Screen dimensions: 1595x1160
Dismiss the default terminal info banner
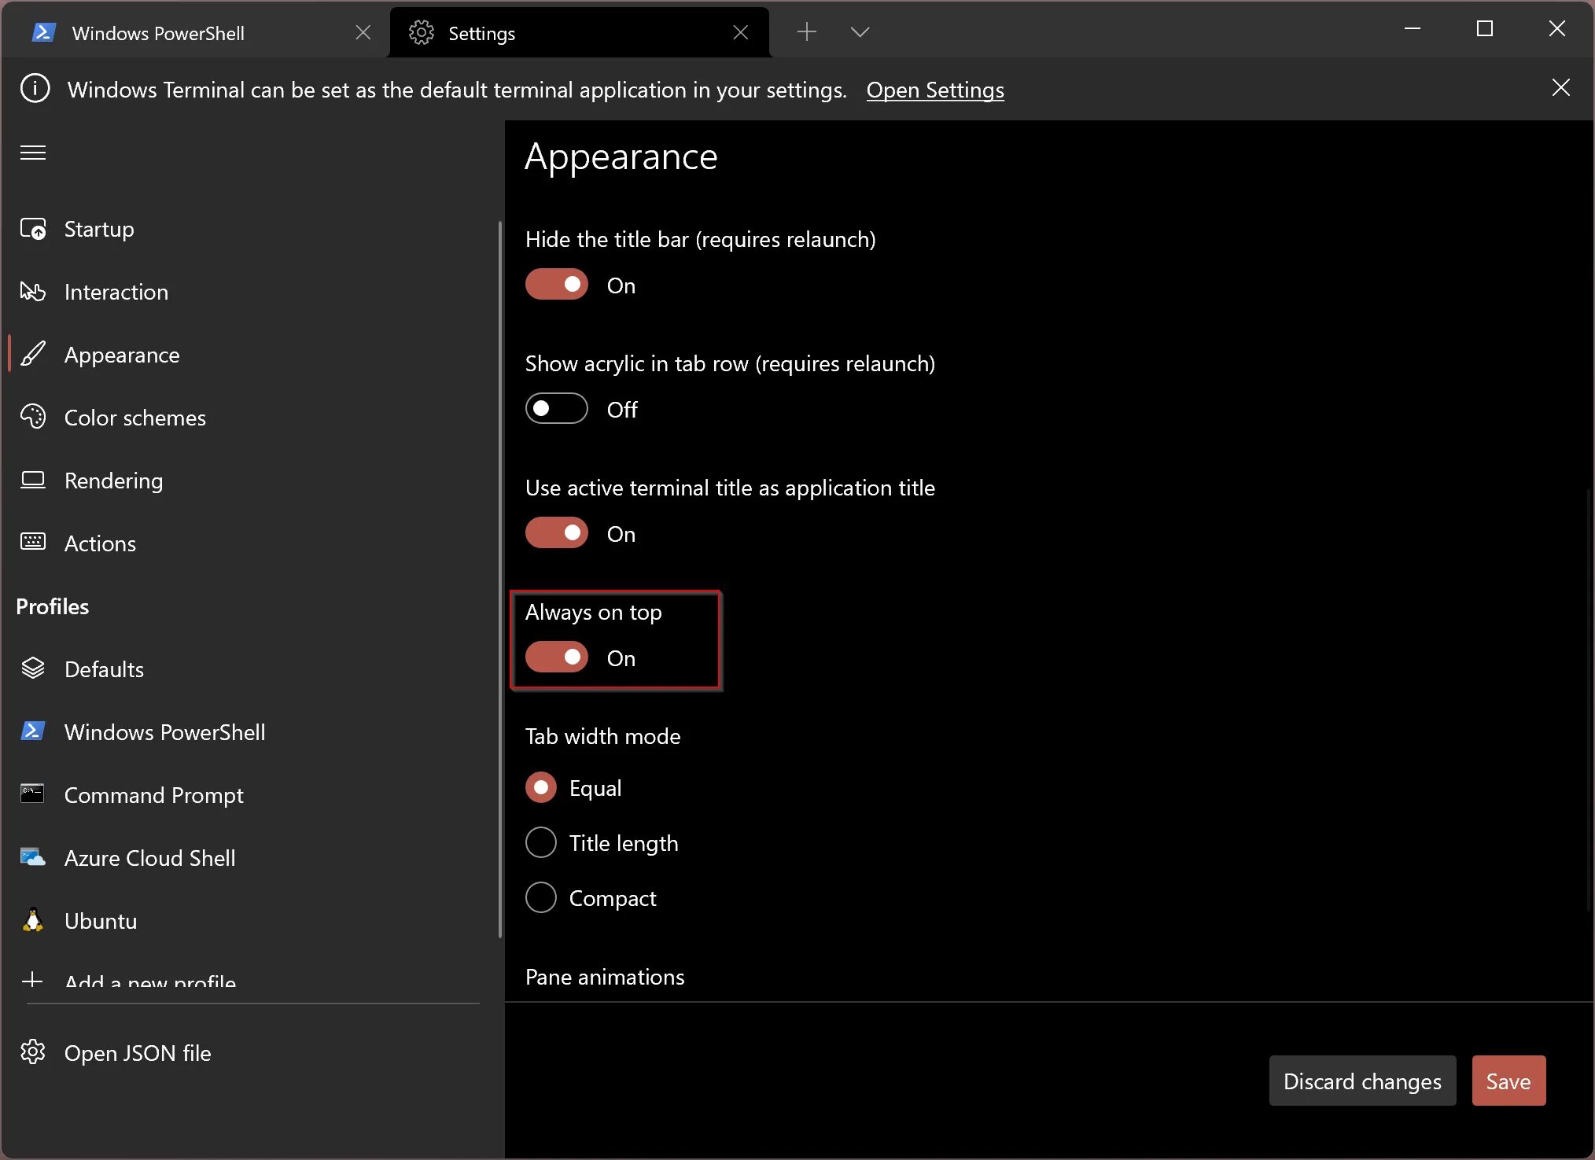[x=1560, y=88]
